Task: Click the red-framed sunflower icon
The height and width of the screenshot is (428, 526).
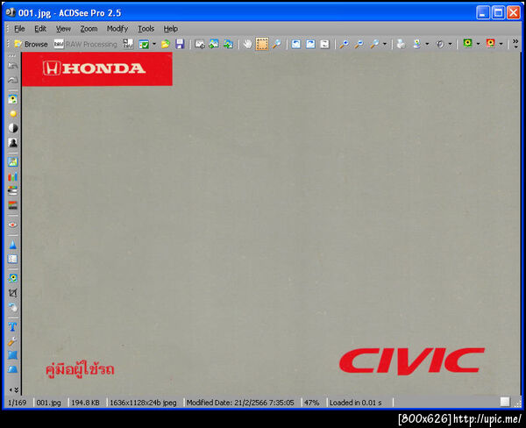Action: pyautogui.click(x=490, y=43)
